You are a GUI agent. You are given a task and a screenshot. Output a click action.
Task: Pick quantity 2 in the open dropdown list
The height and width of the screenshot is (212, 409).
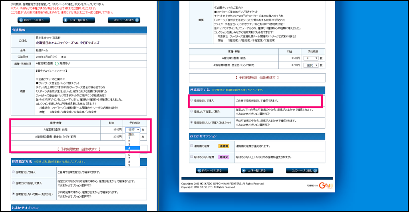click(x=133, y=141)
